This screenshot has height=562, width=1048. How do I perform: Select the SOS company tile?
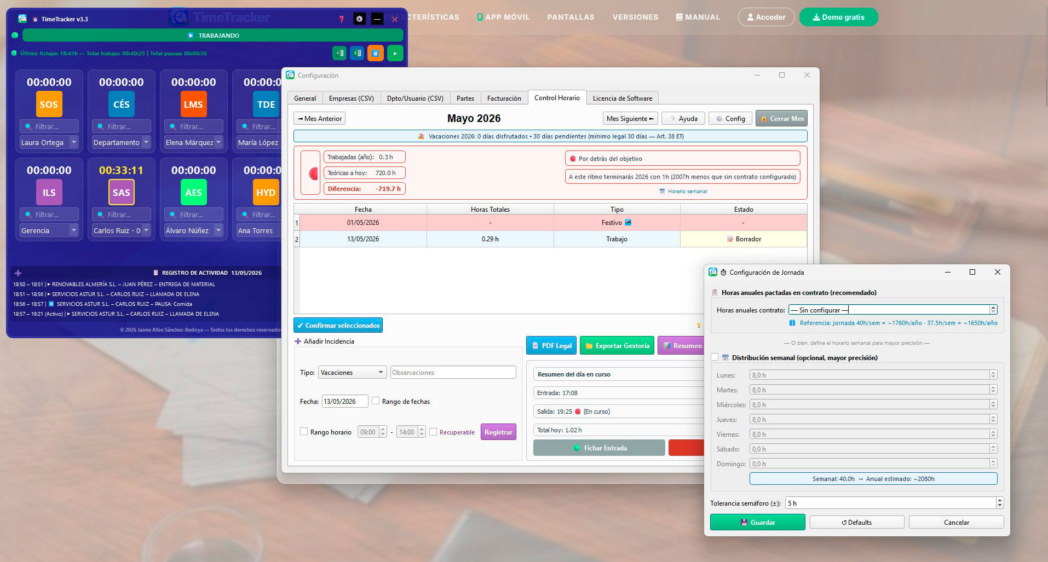point(49,104)
